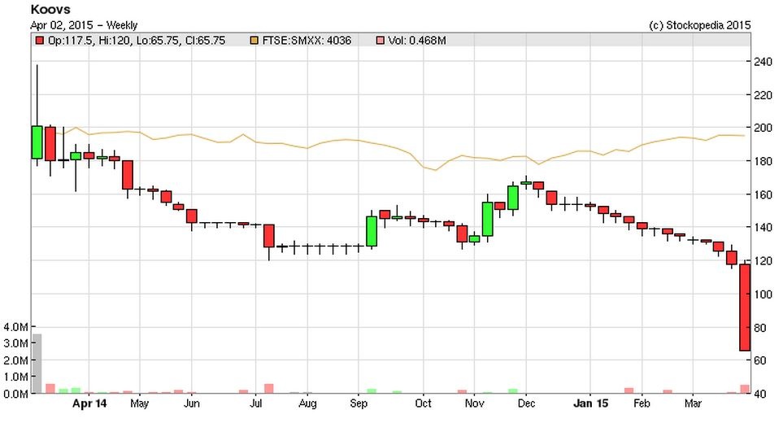Click the '200' price axis label
Image resolution: width=783 pixels, height=423 pixels.
click(x=763, y=128)
